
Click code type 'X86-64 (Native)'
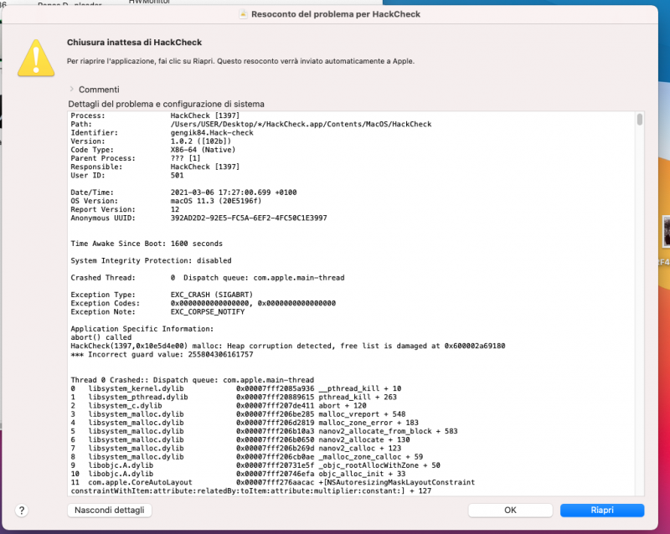[x=203, y=150]
